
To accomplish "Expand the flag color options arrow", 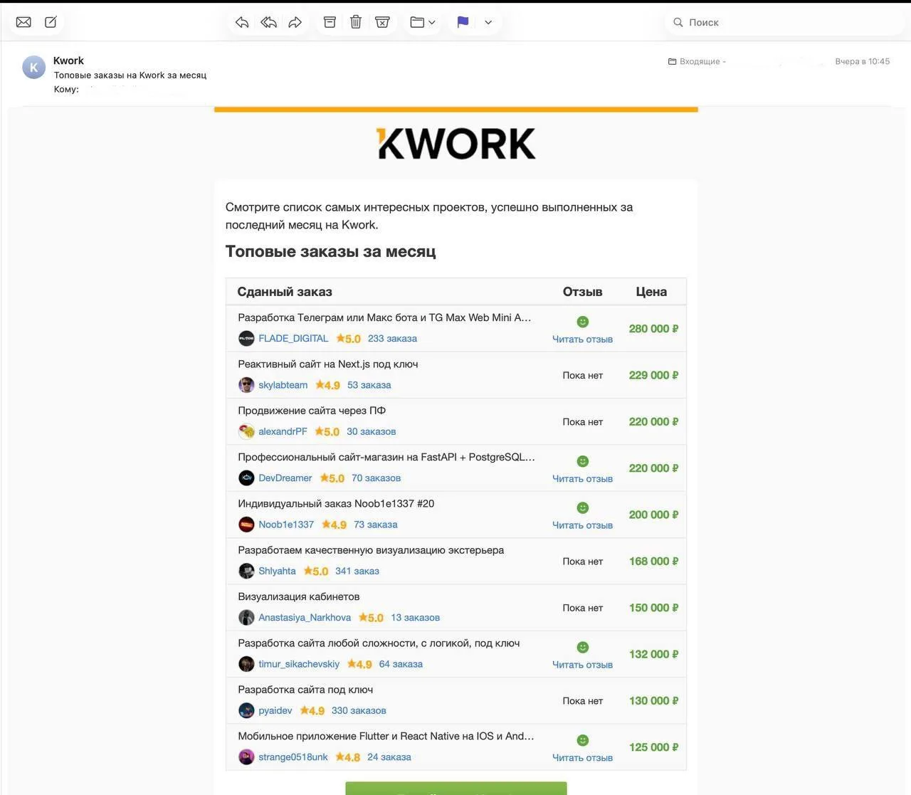I will 488,22.
